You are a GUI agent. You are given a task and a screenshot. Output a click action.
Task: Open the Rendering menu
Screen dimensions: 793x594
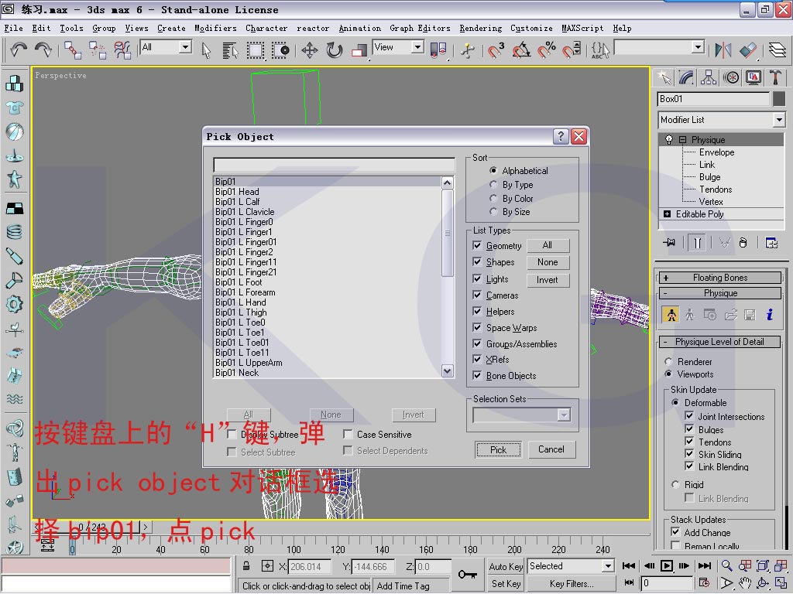point(480,29)
